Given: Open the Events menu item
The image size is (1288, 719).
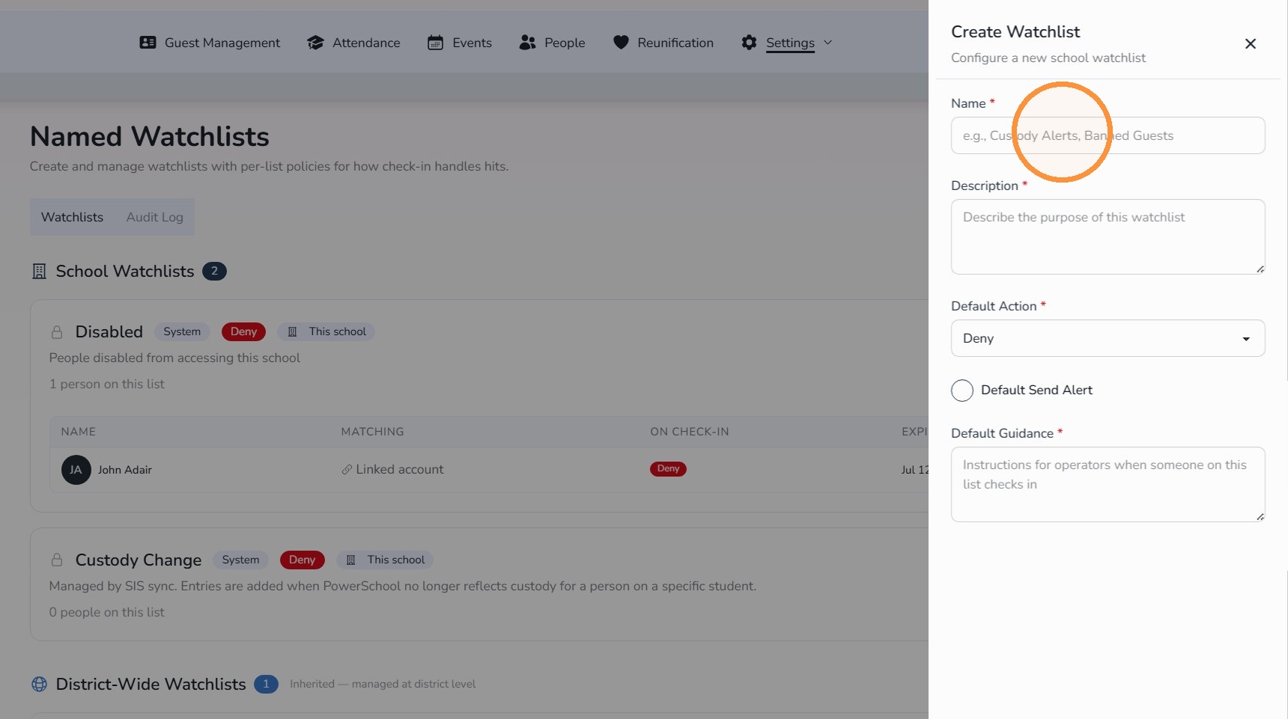Looking at the screenshot, I should click(472, 43).
